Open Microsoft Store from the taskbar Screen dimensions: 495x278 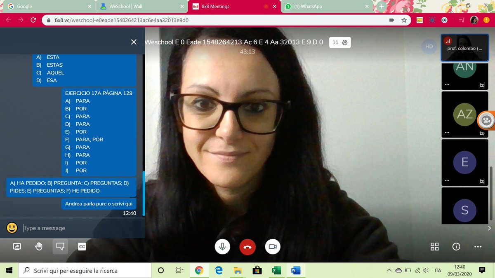pos(257,270)
